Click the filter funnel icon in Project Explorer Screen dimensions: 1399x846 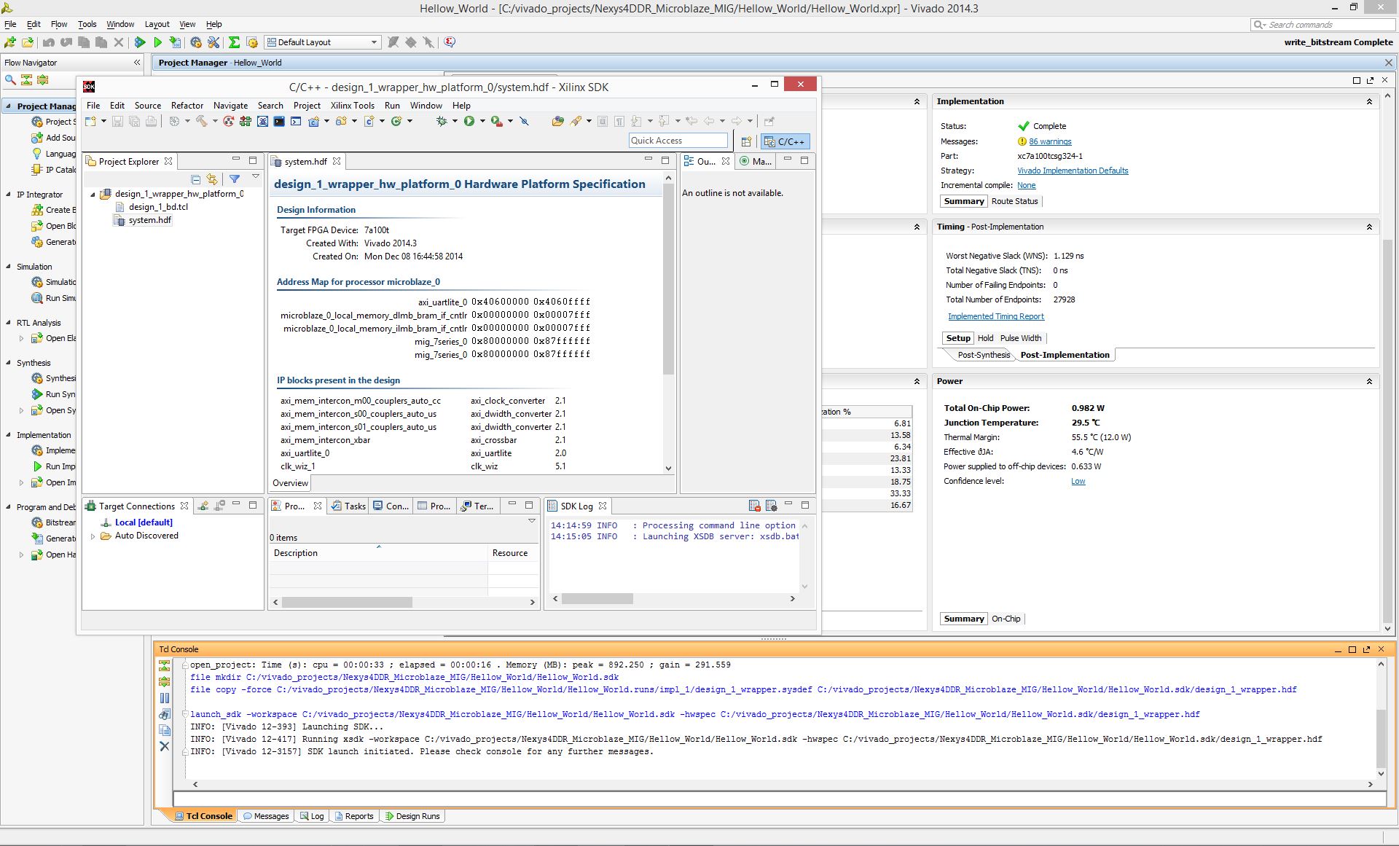tap(235, 179)
